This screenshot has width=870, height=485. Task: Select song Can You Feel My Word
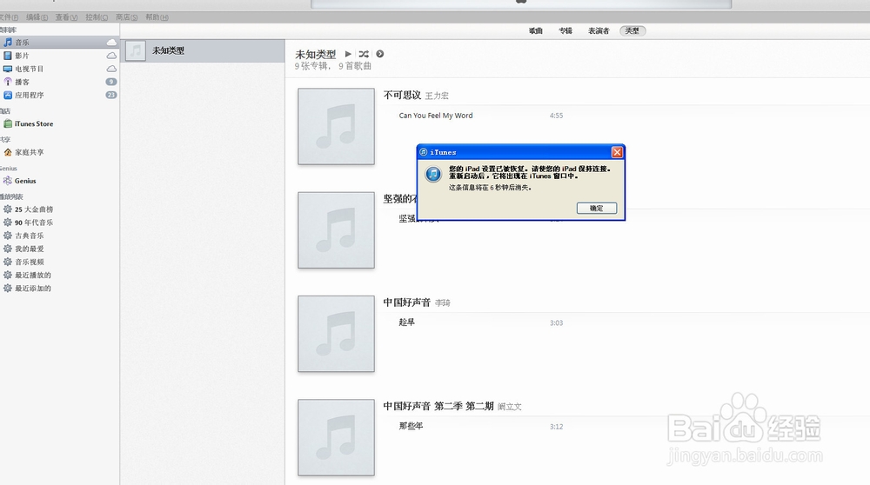(436, 116)
